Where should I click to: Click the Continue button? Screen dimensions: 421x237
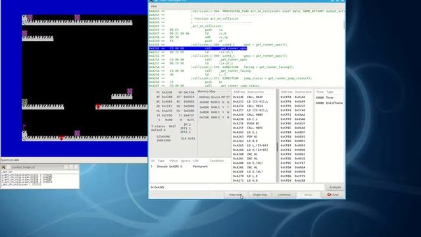pos(284,195)
